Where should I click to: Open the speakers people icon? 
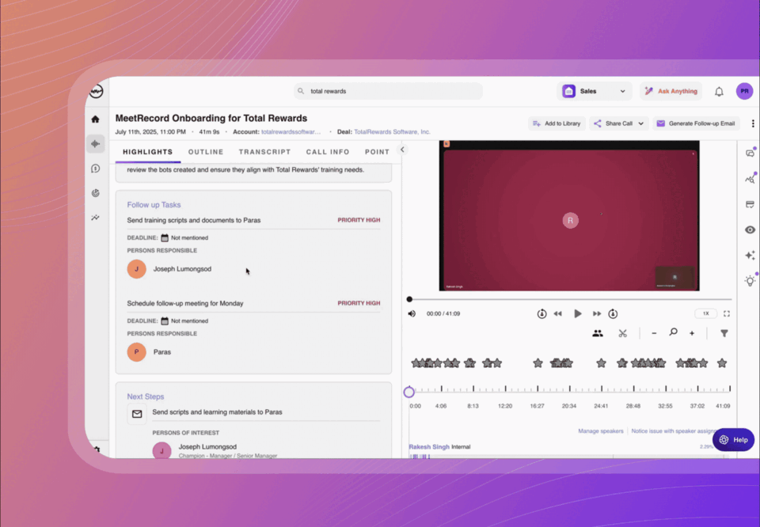click(x=598, y=333)
